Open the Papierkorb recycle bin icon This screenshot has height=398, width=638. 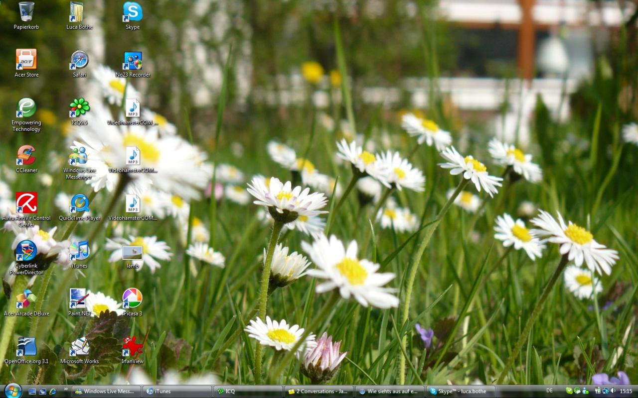[26, 12]
